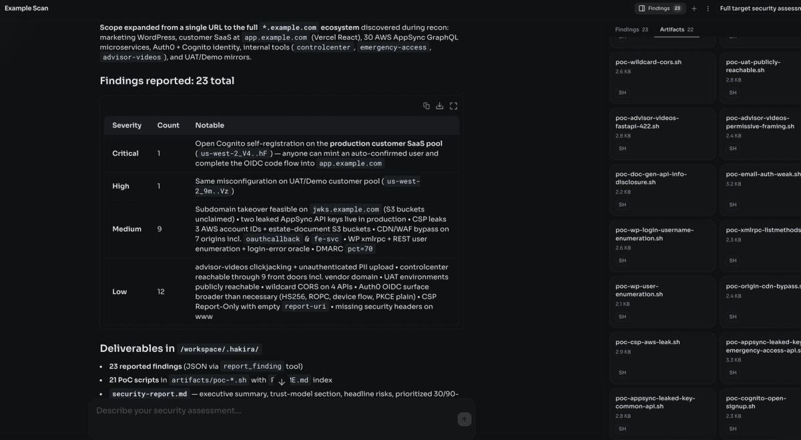Viewport: 801px width, 440px height.
Task: Open poc-wildcard-cors.sh artifact
Action: (662, 77)
